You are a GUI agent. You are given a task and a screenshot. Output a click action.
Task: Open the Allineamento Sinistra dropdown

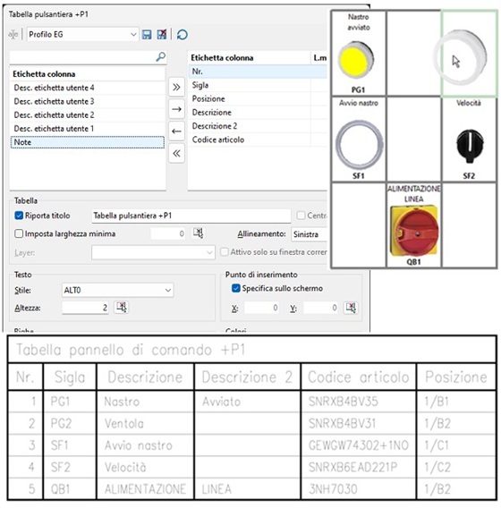click(x=309, y=234)
